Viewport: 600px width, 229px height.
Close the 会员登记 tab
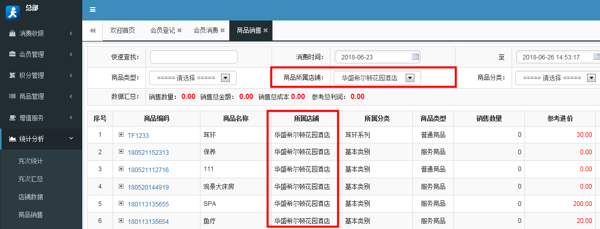tap(179, 31)
